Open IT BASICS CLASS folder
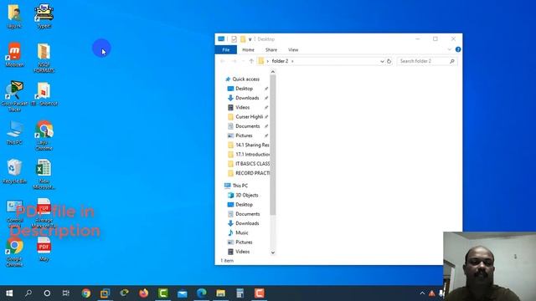Image resolution: width=536 pixels, height=301 pixels. pyautogui.click(x=252, y=164)
